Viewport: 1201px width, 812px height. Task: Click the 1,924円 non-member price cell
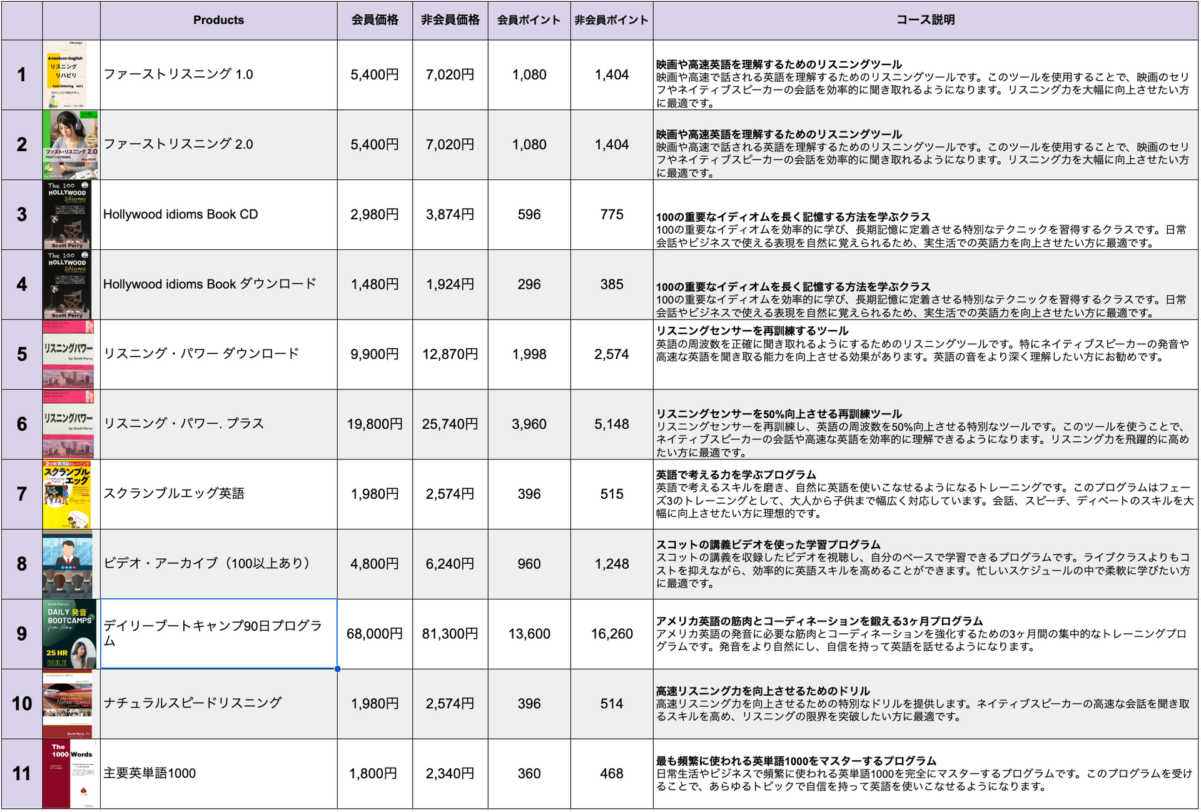pos(450,285)
